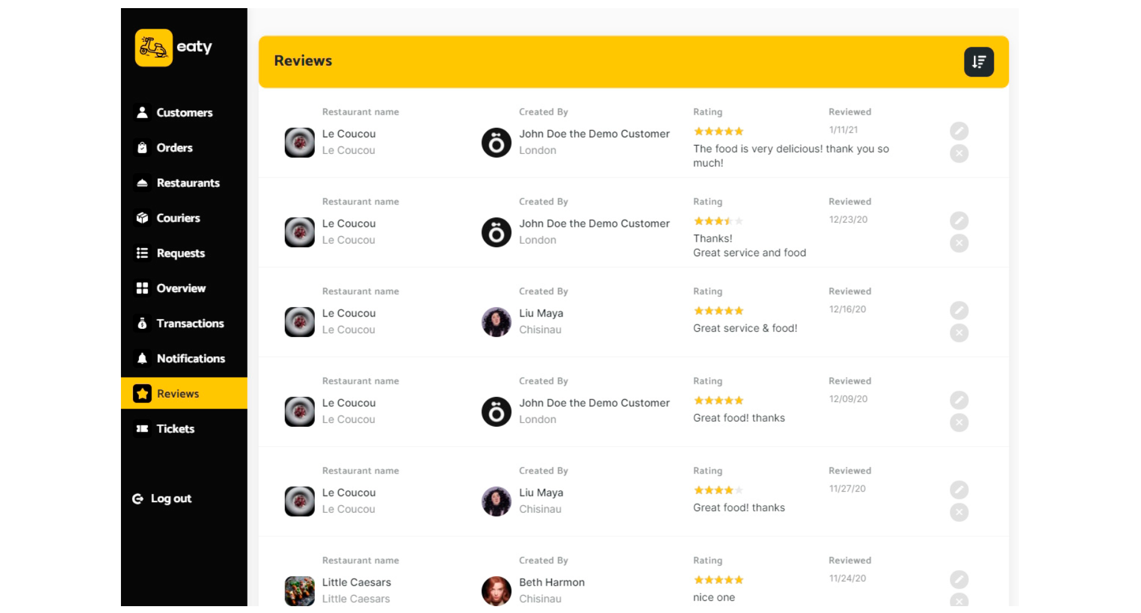Screen dimensions: 1141x613
Task: Edit the Little Caesars review
Action: pos(959,579)
